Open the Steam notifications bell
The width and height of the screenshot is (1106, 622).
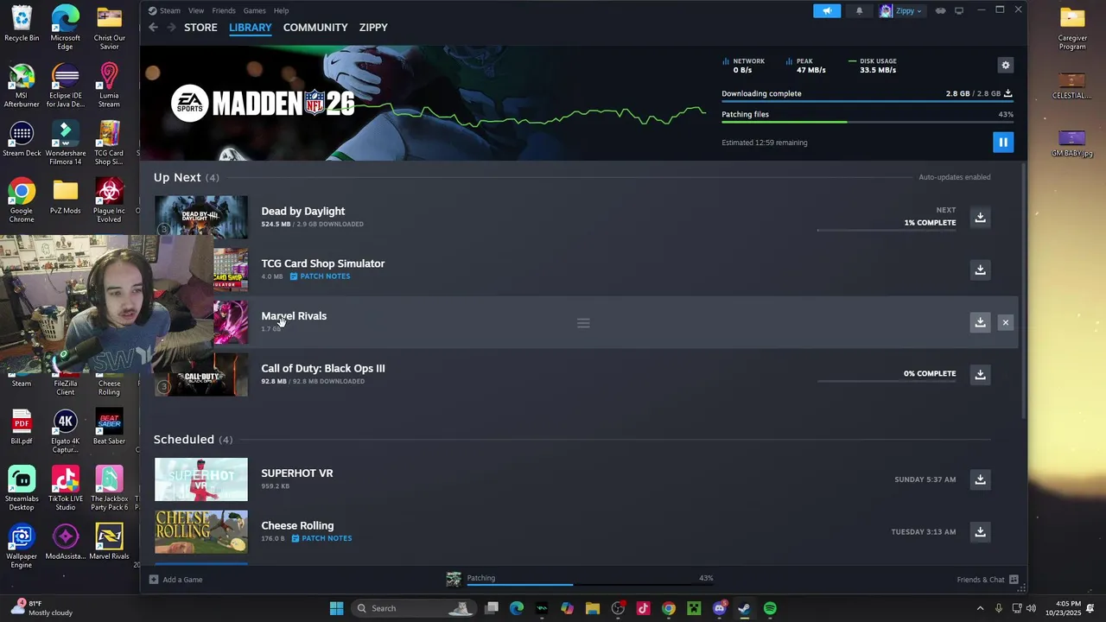(859, 11)
